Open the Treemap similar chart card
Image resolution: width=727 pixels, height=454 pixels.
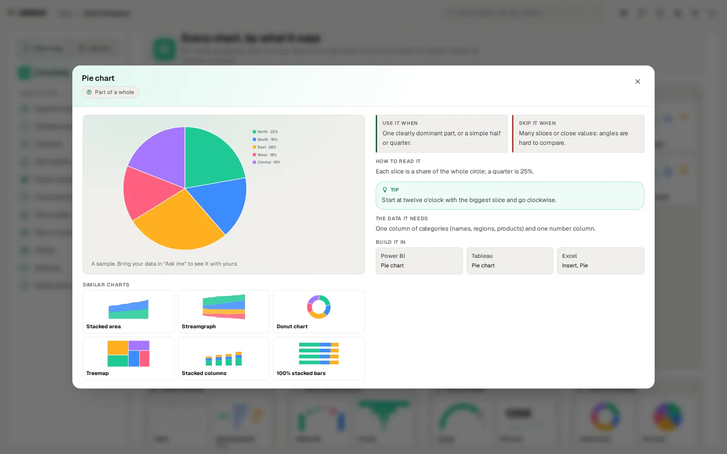129,358
